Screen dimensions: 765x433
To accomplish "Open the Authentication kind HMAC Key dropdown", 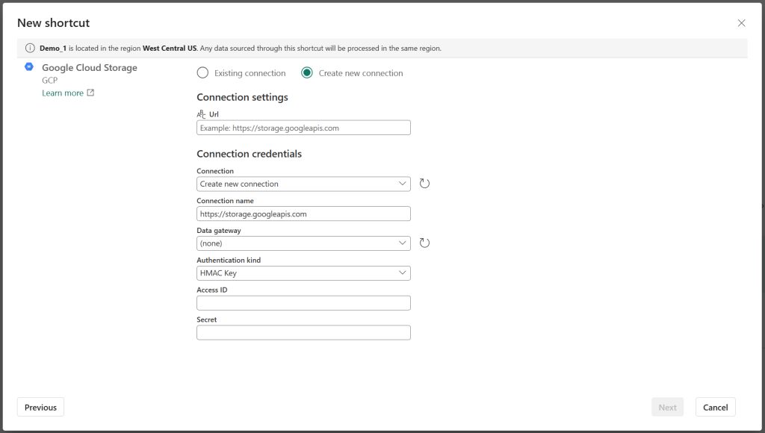I will pyautogui.click(x=303, y=273).
